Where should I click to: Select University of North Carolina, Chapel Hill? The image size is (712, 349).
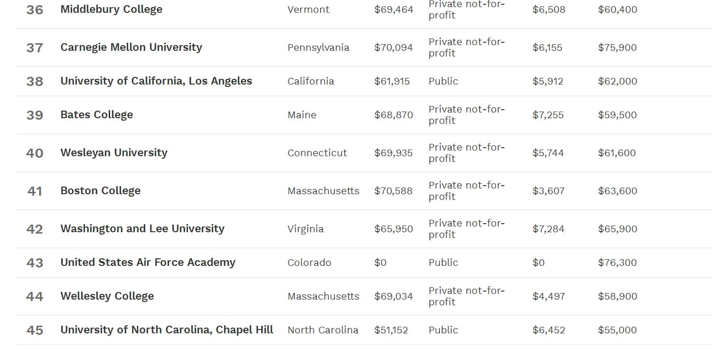pos(167,330)
